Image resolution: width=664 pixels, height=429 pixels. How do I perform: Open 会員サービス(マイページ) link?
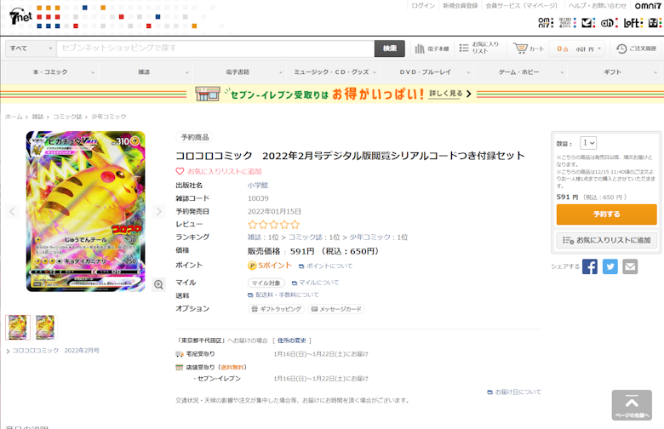tap(521, 5)
